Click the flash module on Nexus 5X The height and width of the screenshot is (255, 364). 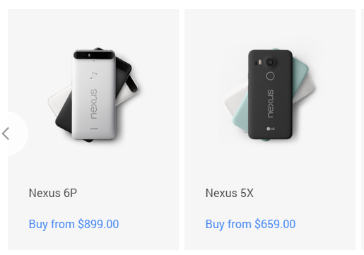tap(260, 62)
